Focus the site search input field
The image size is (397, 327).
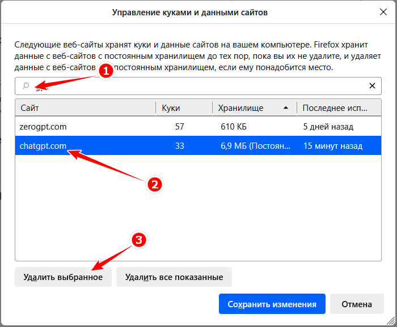pos(198,86)
